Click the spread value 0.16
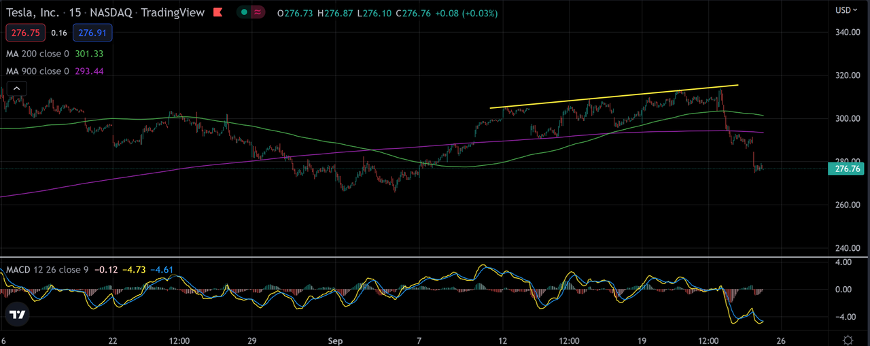The height and width of the screenshot is (346, 870). tap(60, 32)
